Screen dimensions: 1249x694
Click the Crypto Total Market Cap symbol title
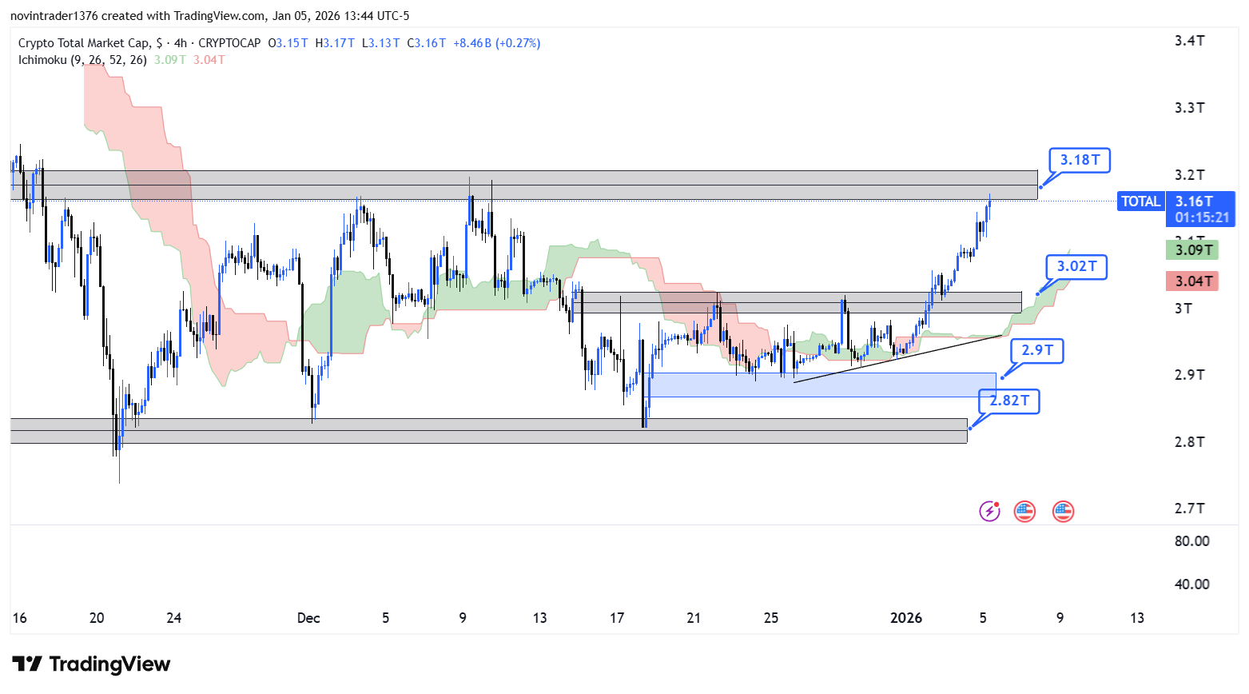83,43
